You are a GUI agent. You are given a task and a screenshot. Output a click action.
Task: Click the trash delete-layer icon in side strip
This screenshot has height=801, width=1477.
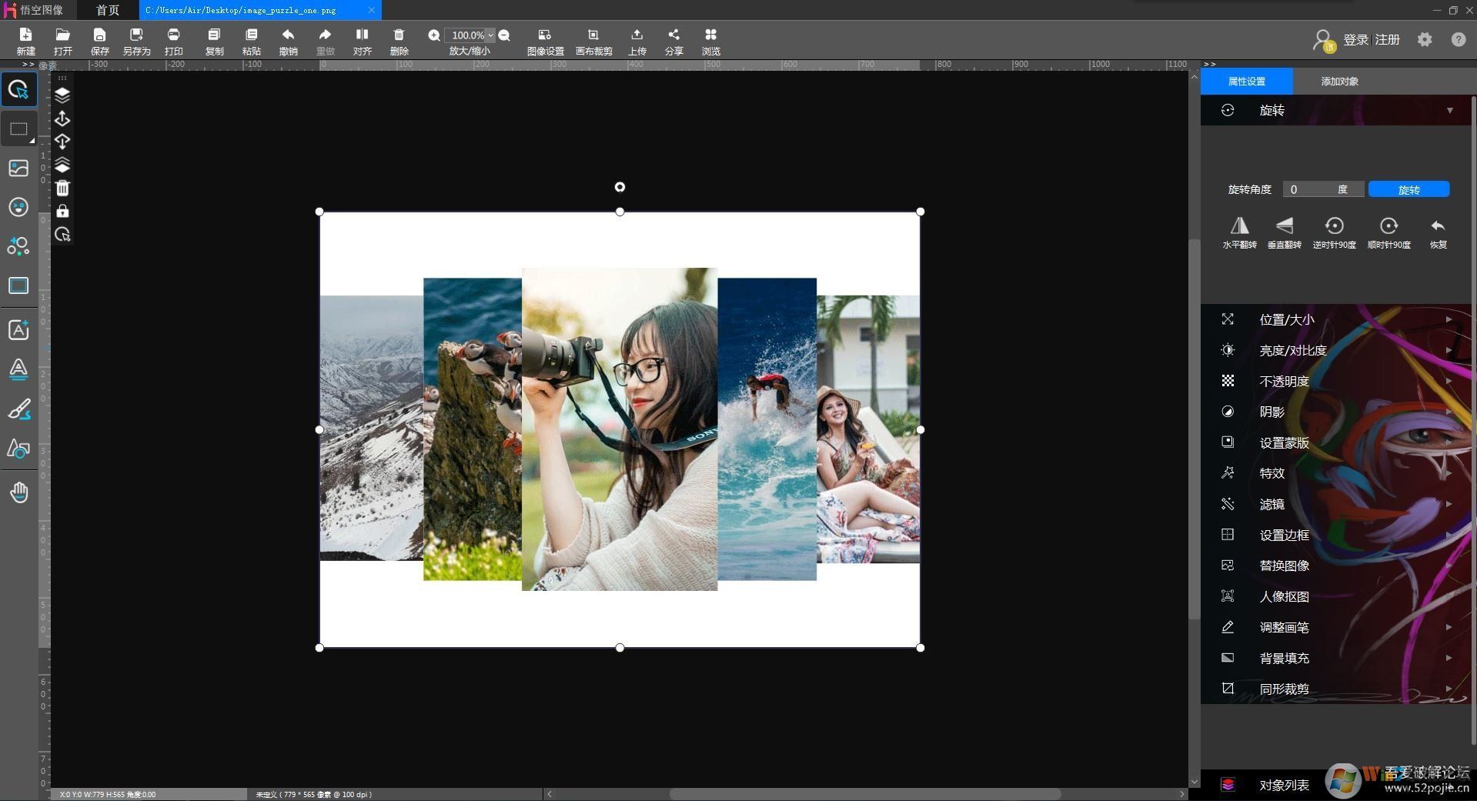[62, 189]
